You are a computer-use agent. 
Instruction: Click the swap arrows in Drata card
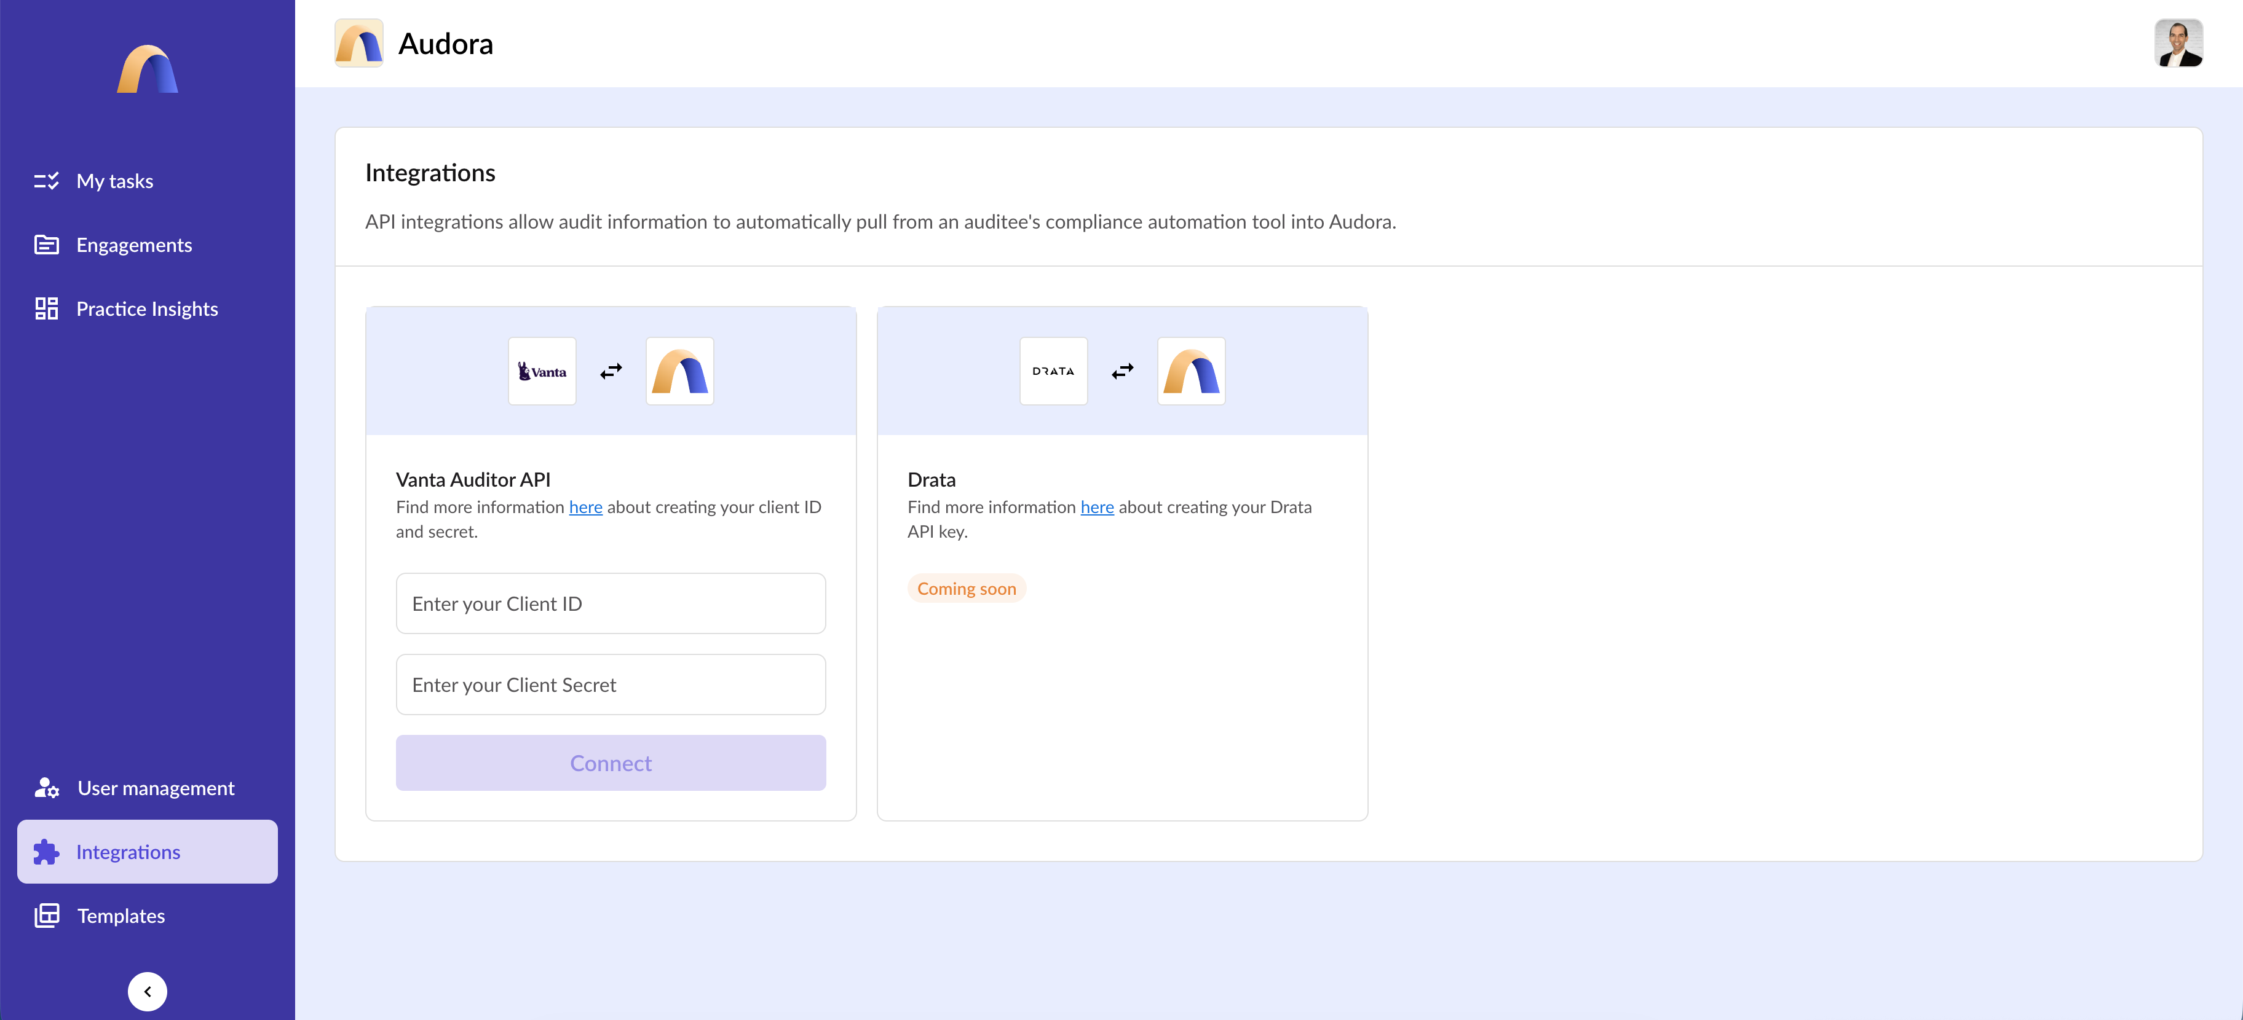tap(1121, 372)
